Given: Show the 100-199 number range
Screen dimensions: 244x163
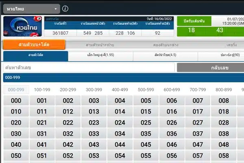Looking at the screenshot, I should pyautogui.click(x=42, y=90).
